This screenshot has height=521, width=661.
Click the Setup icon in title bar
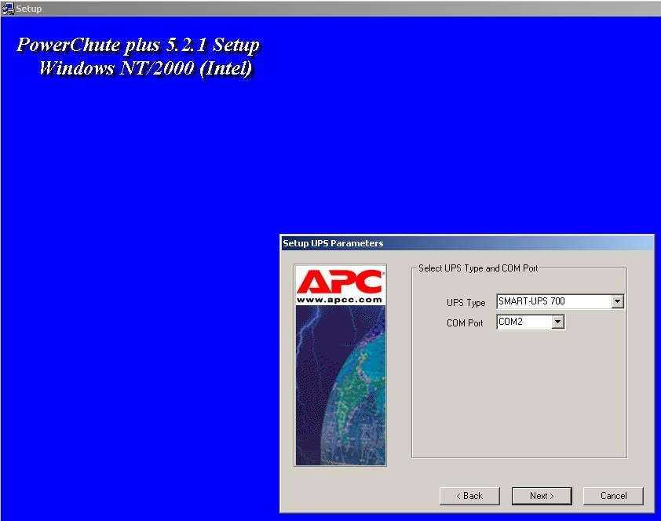tap(8, 8)
